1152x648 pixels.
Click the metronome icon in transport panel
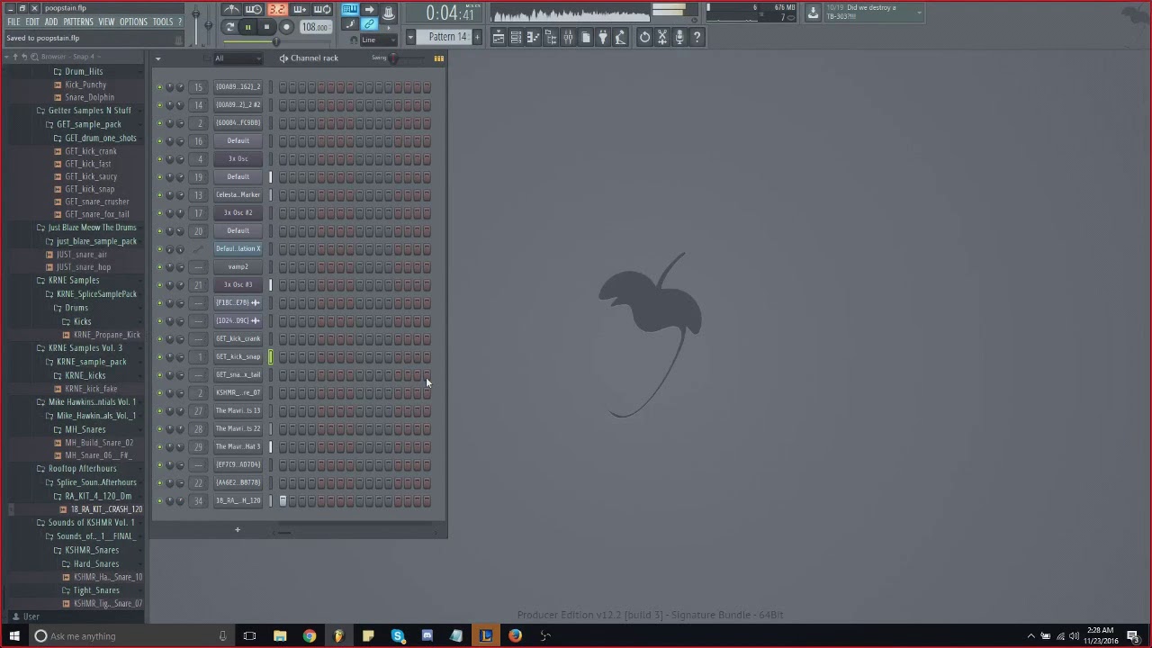[232, 10]
